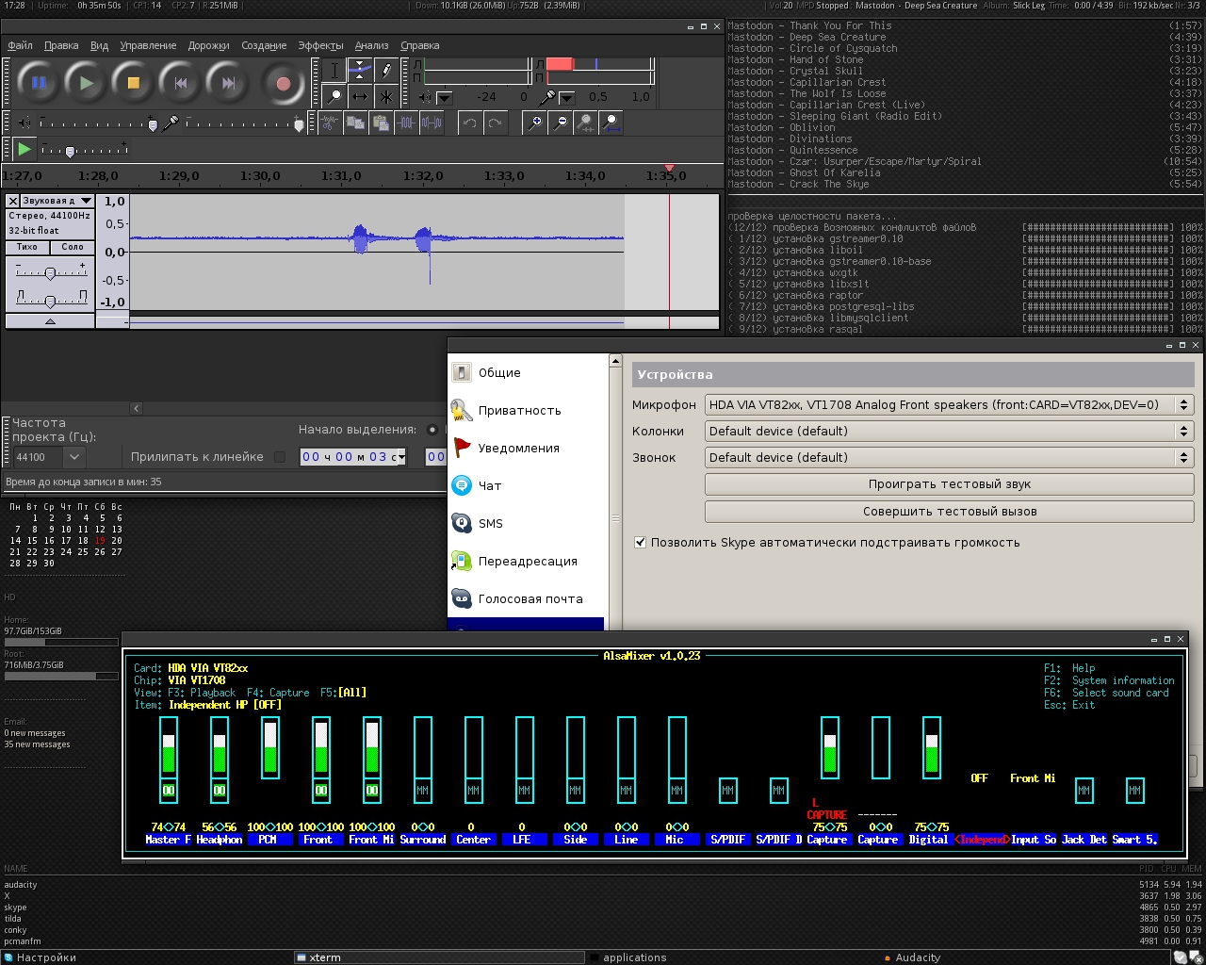The image size is (1206, 965).
Task: Click the Fit Project zoom button
Action: click(x=611, y=123)
